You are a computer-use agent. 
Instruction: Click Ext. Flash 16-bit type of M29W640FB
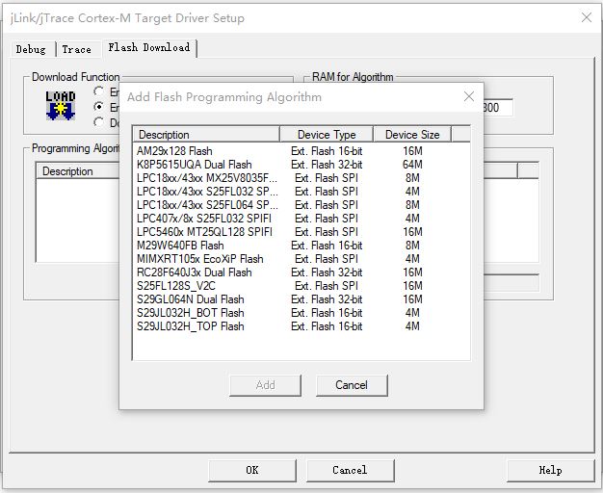coord(327,246)
